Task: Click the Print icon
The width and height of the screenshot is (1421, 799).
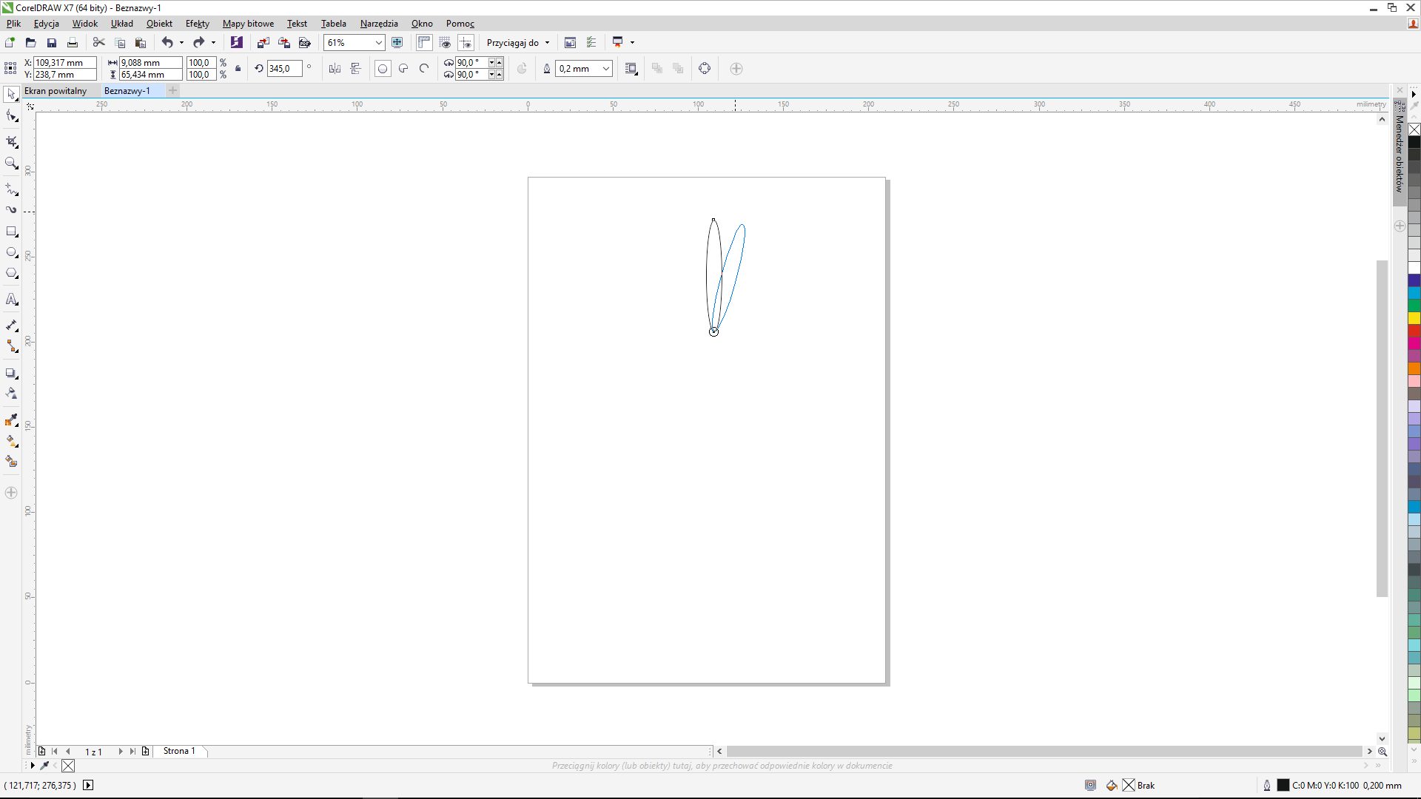Action: coord(73,43)
